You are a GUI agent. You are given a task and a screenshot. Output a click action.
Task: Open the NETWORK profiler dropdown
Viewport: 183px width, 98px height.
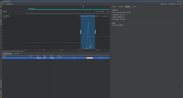point(10,4)
